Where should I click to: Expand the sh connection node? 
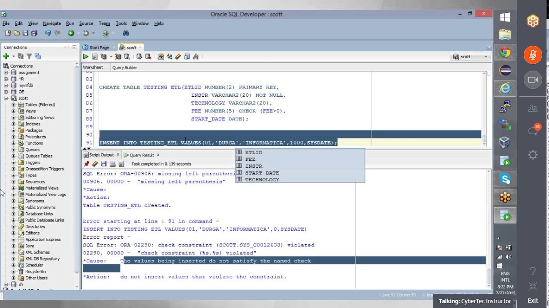[6, 284]
